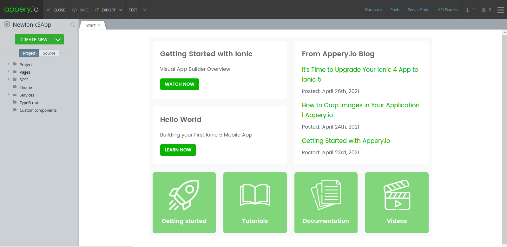Screen dimensions: 507x247
Task: Click the Theme folder icon
Action: tap(15, 87)
